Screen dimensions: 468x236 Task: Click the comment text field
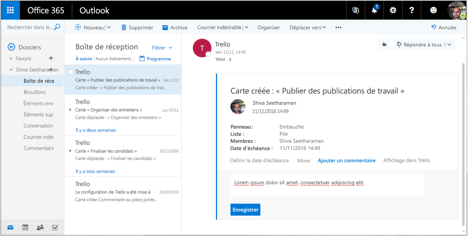pyautogui.click(x=327, y=186)
